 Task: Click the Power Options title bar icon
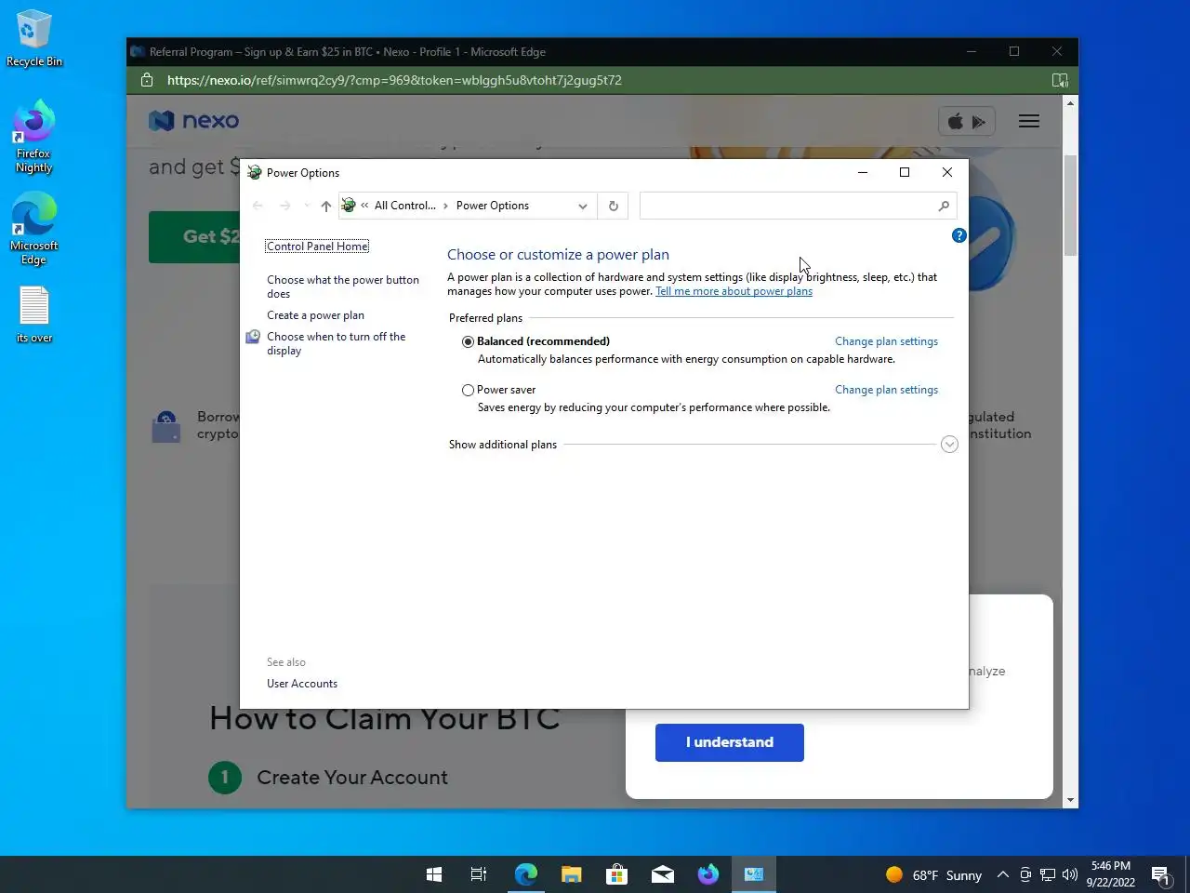pyautogui.click(x=255, y=172)
